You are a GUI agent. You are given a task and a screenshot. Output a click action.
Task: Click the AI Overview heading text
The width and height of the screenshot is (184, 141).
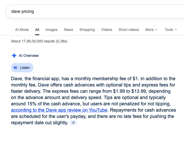pyautogui.click(x=29, y=56)
